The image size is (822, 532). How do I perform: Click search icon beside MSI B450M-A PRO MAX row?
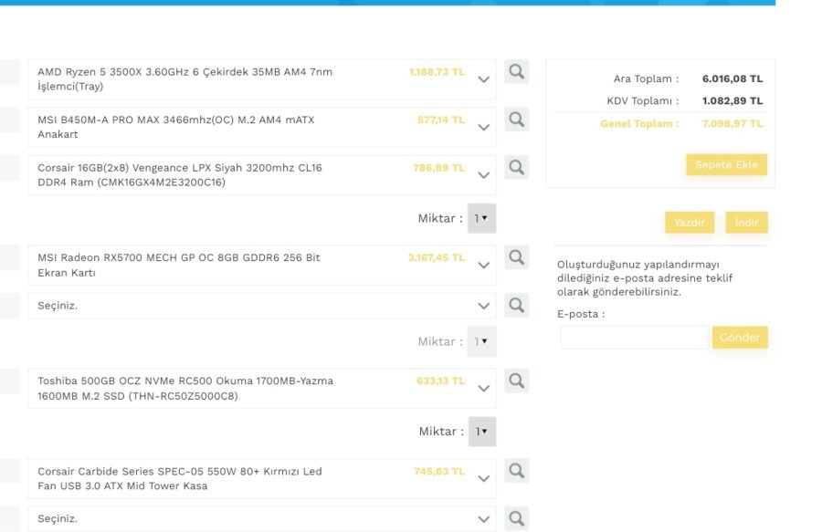point(516,120)
